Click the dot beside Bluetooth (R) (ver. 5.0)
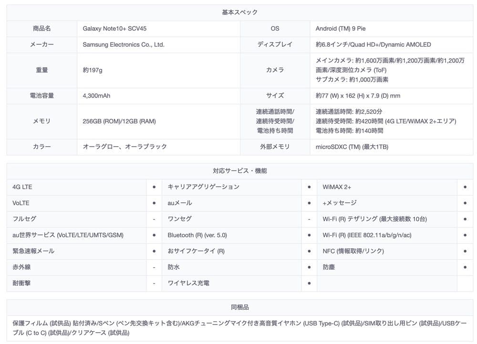Viewport: 477px width, 344px height. pyautogui.click(x=309, y=235)
